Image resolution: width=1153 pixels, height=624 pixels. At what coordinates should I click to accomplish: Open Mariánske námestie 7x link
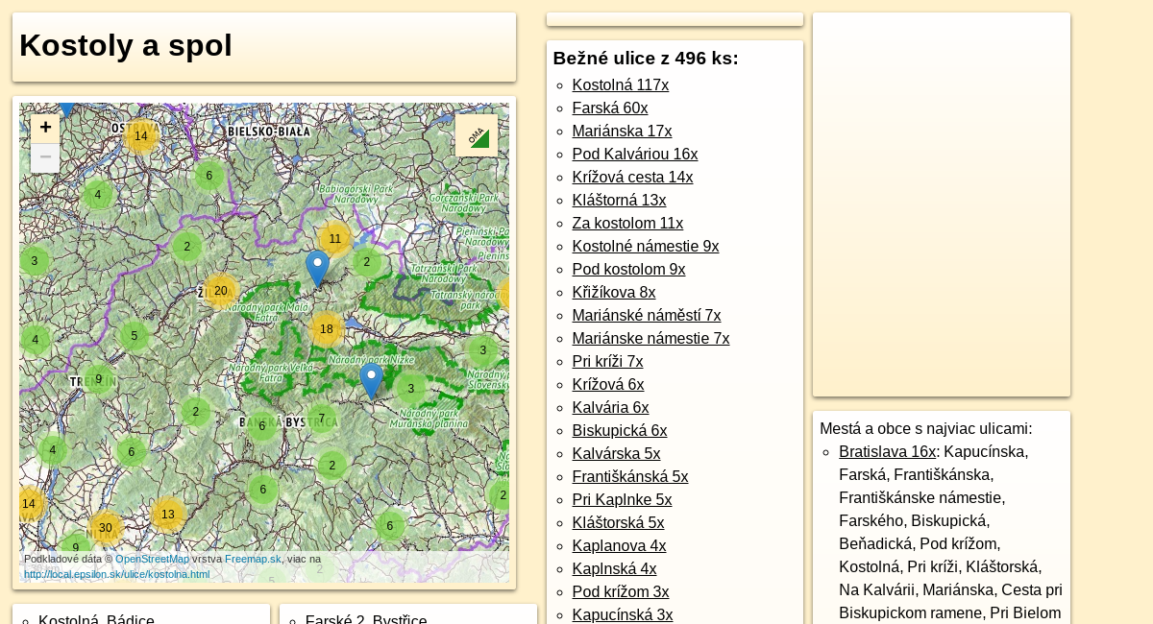tap(650, 338)
